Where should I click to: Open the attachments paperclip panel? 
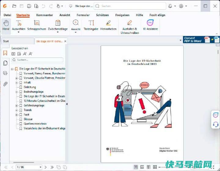5,84
